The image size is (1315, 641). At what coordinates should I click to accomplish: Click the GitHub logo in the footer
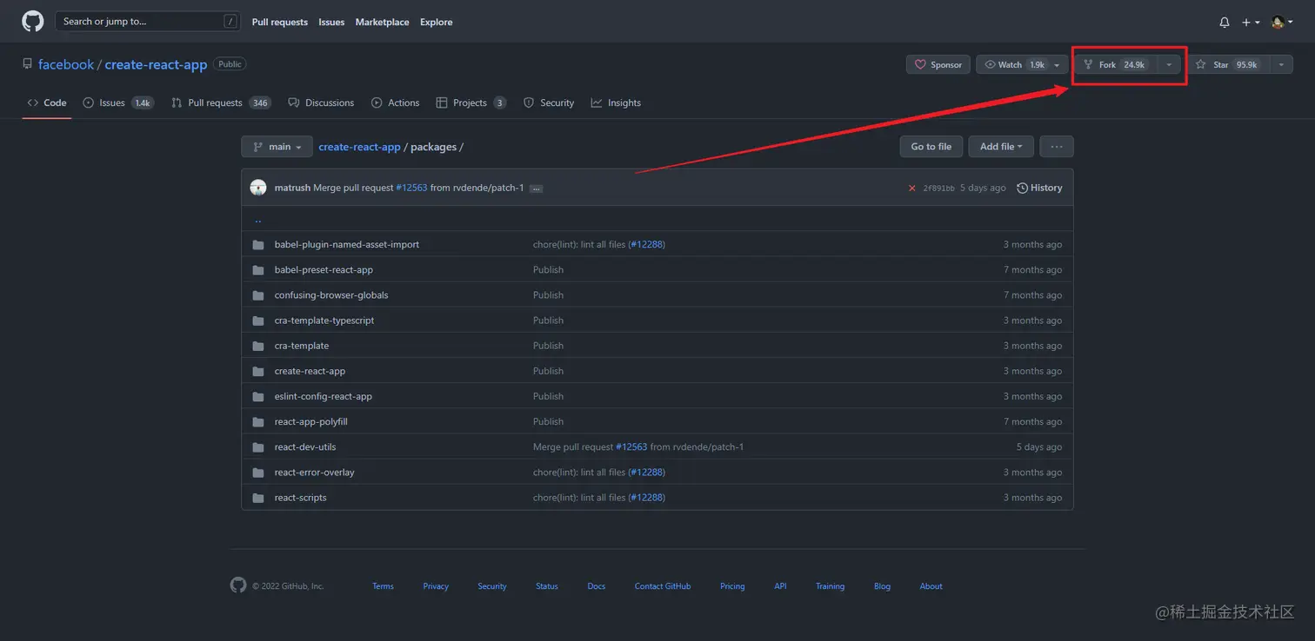click(x=238, y=585)
